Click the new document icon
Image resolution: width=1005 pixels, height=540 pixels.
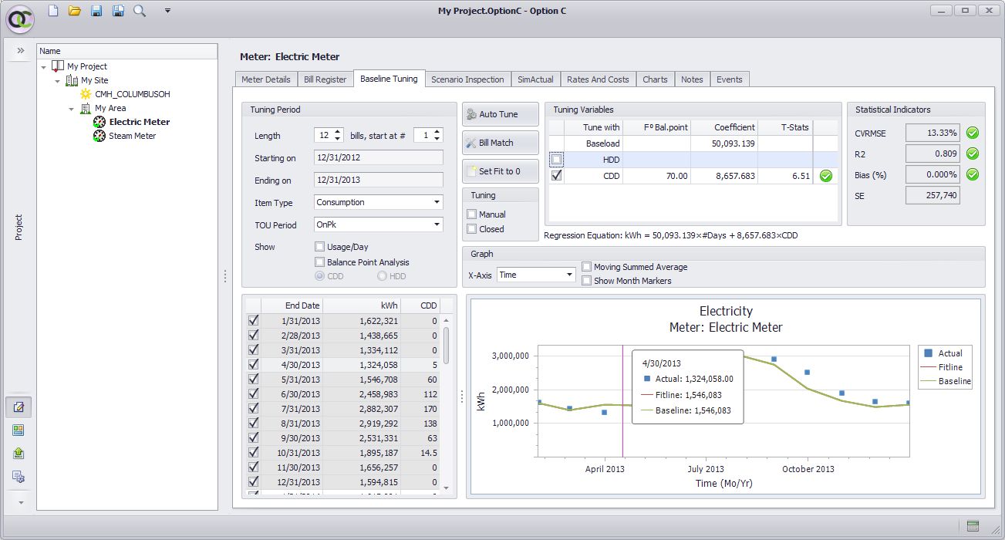52,11
